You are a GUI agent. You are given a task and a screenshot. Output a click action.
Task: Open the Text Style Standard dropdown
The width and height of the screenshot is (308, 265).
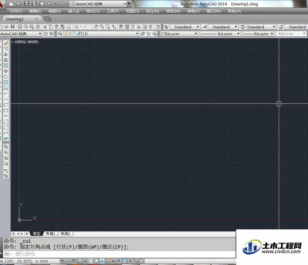[x=185, y=27]
